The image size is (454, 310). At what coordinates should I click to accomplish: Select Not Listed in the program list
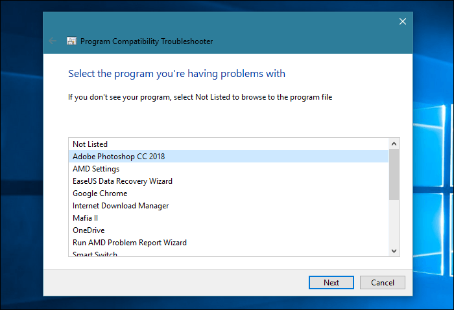pyautogui.click(x=90, y=144)
